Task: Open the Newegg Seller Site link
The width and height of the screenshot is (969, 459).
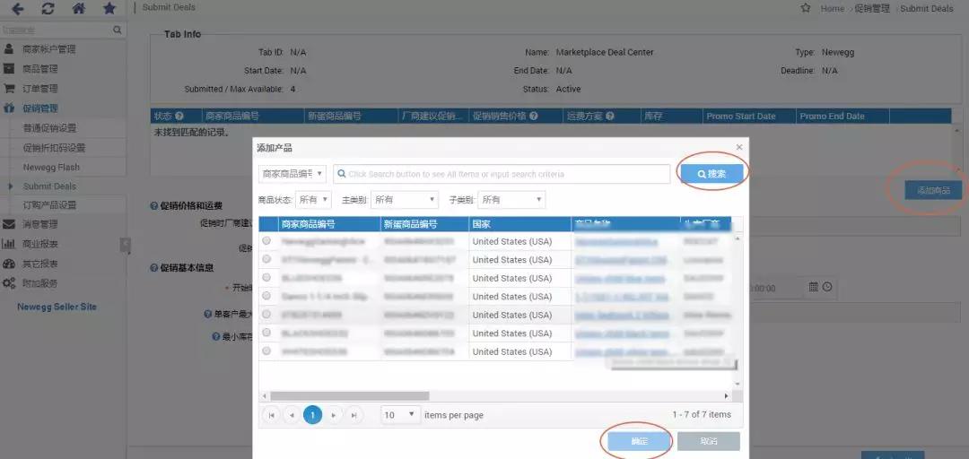Action: [x=57, y=307]
